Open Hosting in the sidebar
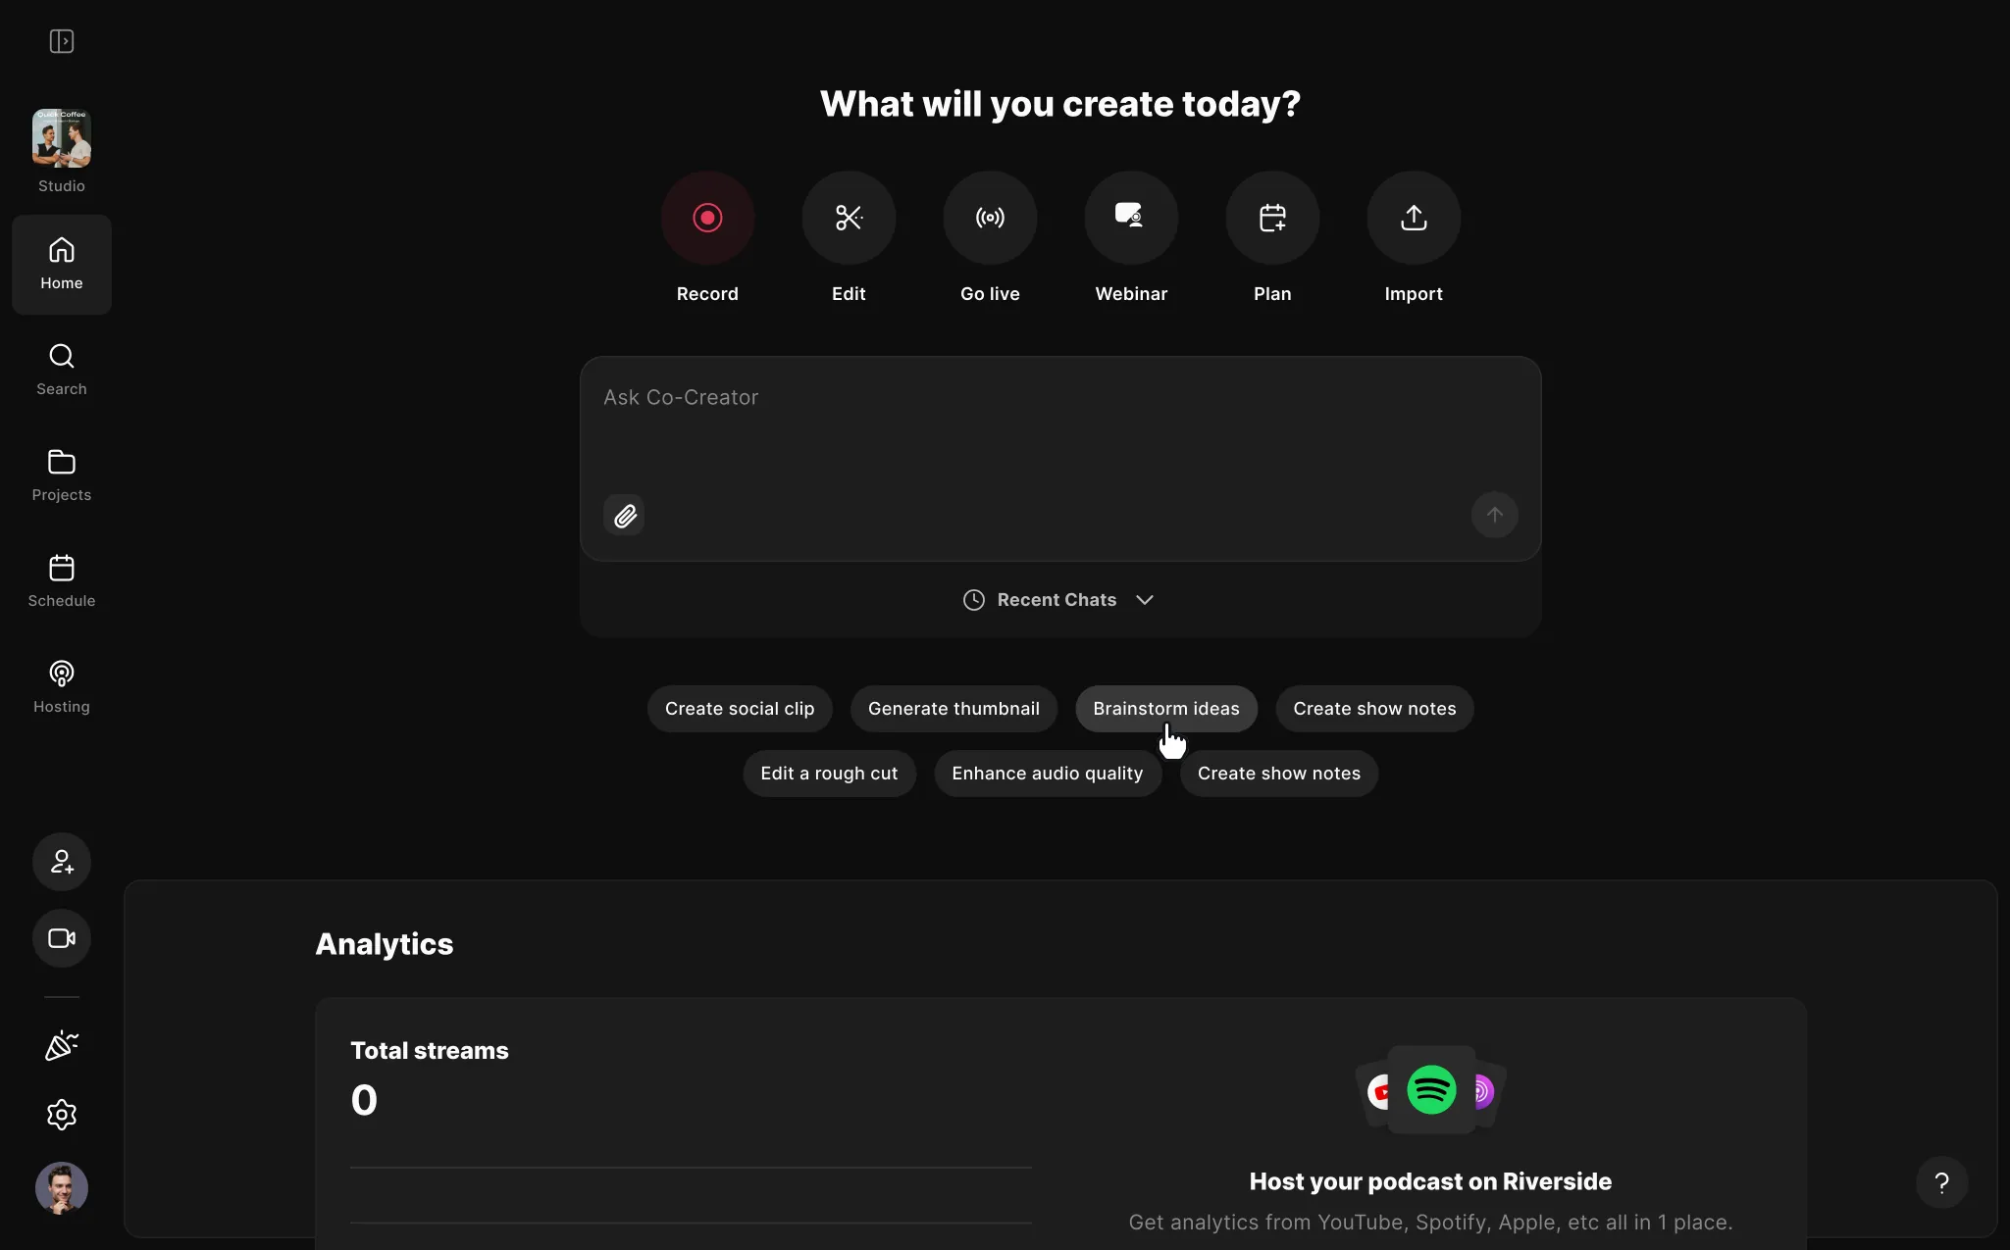Image resolution: width=2010 pixels, height=1250 pixels. click(x=62, y=688)
